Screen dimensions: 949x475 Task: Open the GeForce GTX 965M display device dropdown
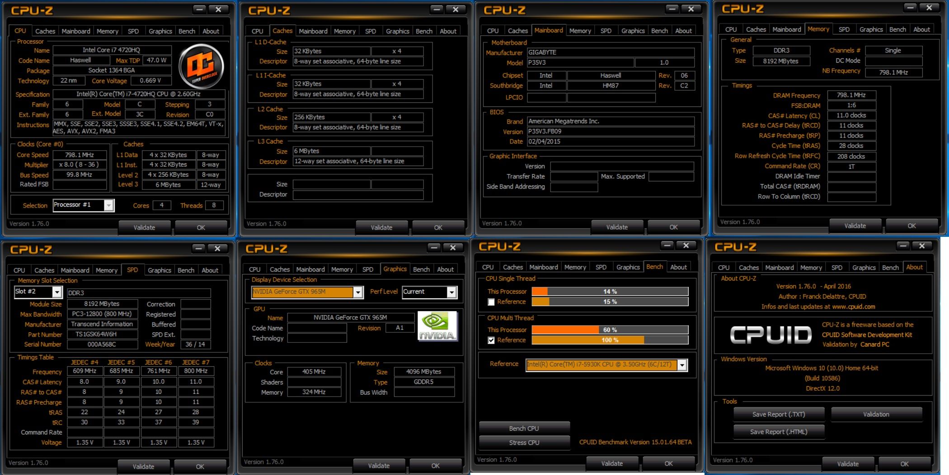(357, 292)
